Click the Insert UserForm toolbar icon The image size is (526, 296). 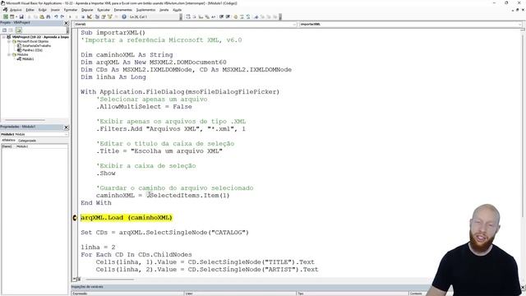coord(12,16)
